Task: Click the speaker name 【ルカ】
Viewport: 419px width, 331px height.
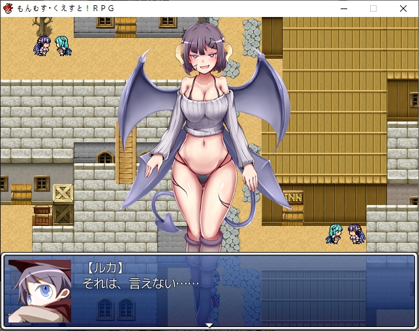Action: click(104, 268)
